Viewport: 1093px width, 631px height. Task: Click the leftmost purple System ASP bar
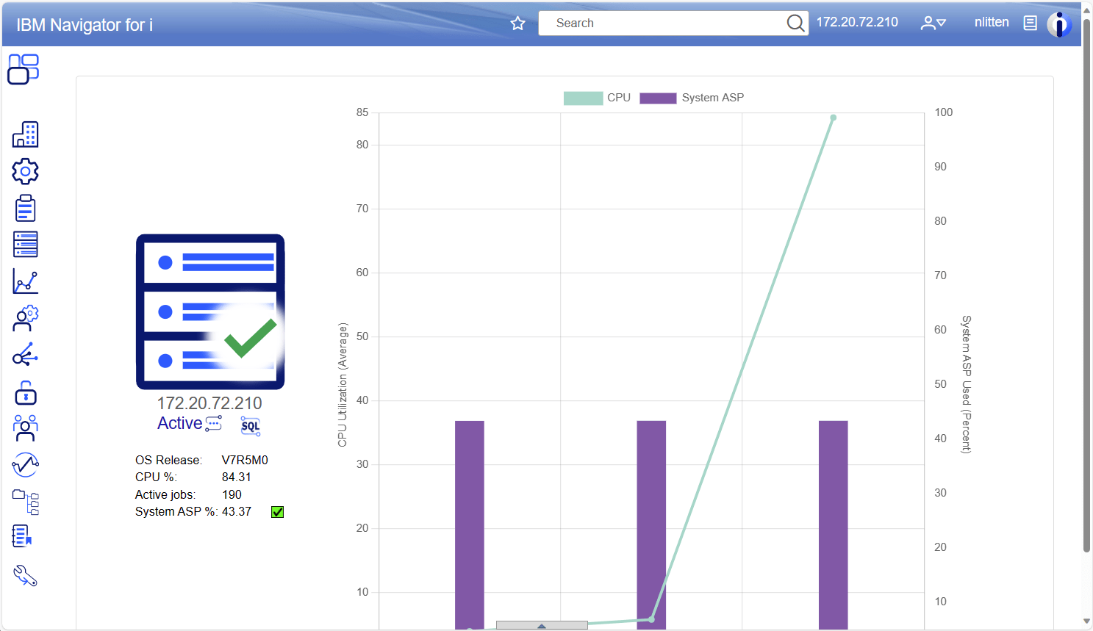(x=470, y=524)
